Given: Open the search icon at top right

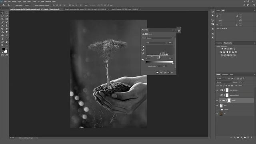Looking at the screenshot, I should pyautogui.click(x=244, y=5).
